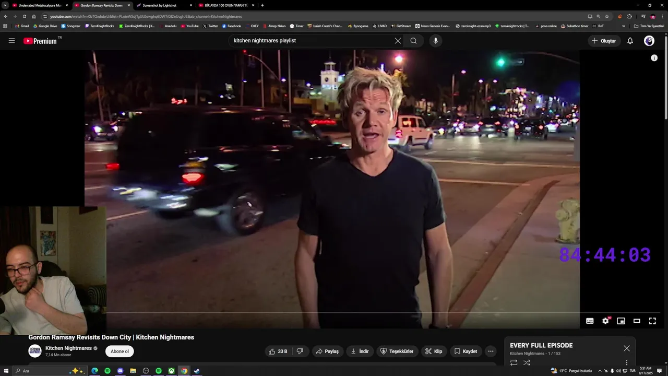Click the address bar URL
Viewport: 668px width, 376px height.
(x=146, y=17)
